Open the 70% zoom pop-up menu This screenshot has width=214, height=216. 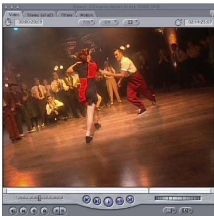point(87,22)
